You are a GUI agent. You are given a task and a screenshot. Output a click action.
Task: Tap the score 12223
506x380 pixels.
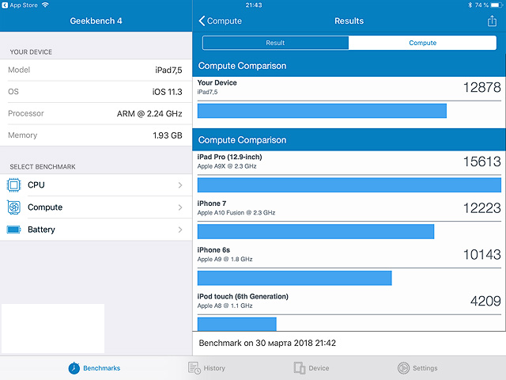click(481, 208)
